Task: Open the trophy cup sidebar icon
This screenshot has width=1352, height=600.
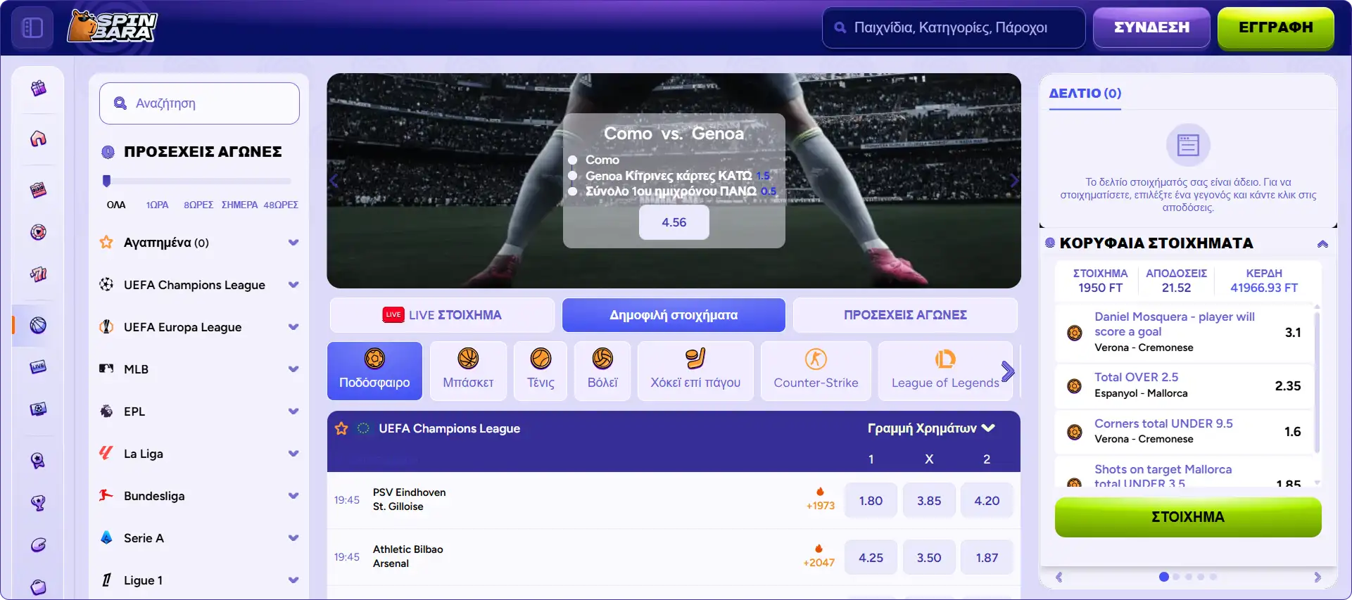Action: pyautogui.click(x=38, y=502)
